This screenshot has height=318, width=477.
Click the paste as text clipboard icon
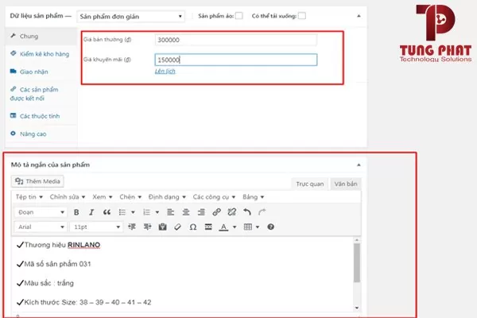coord(162,227)
